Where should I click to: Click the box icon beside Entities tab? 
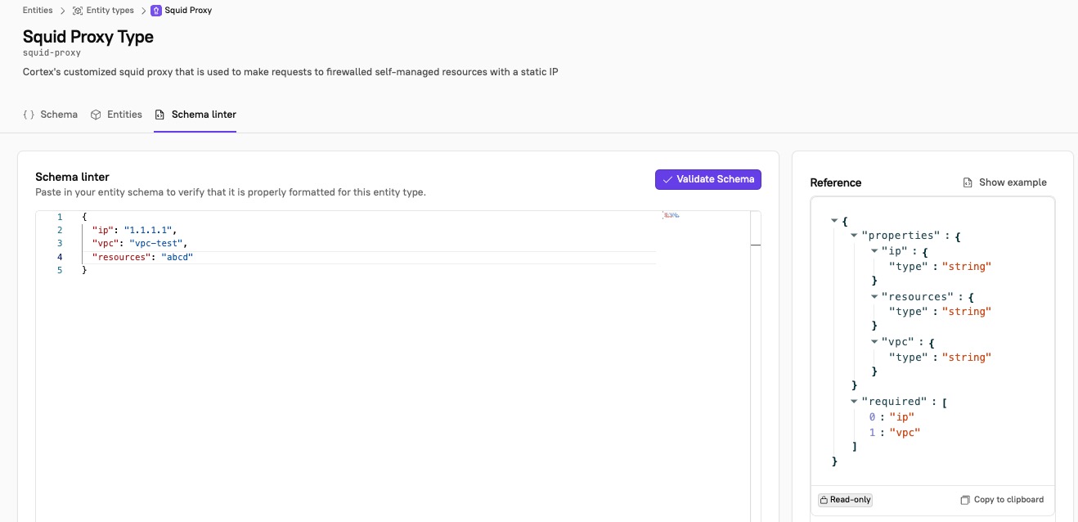tap(96, 114)
